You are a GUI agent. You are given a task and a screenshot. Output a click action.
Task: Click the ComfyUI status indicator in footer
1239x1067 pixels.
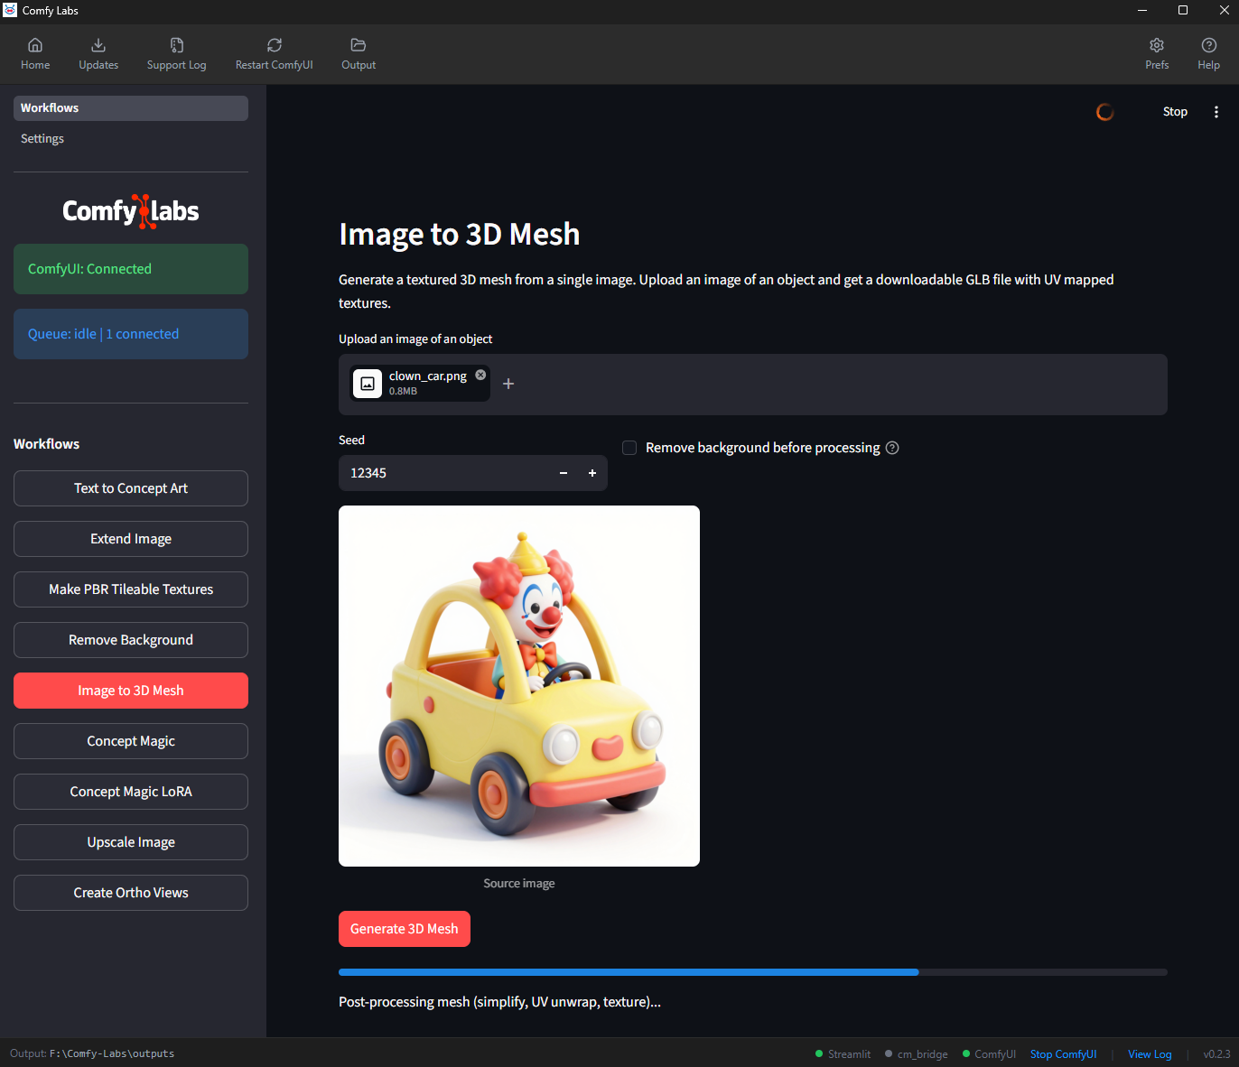tap(989, 1054)
